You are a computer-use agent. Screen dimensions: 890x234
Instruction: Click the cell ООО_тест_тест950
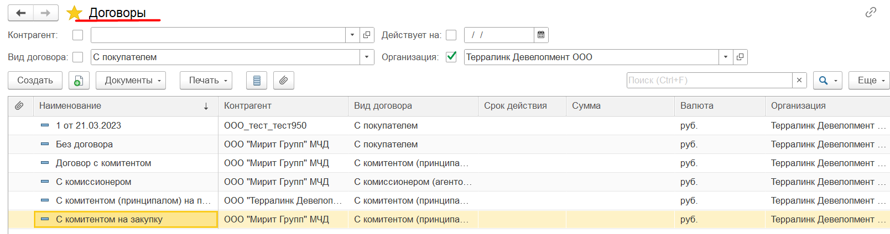click(283, 125)
